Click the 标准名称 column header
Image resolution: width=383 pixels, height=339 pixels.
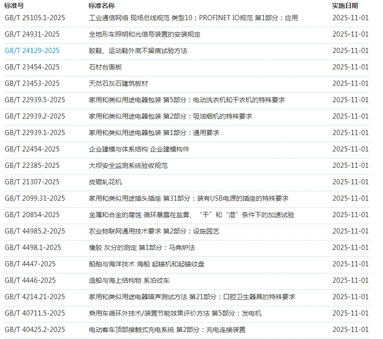click(102, 6)
